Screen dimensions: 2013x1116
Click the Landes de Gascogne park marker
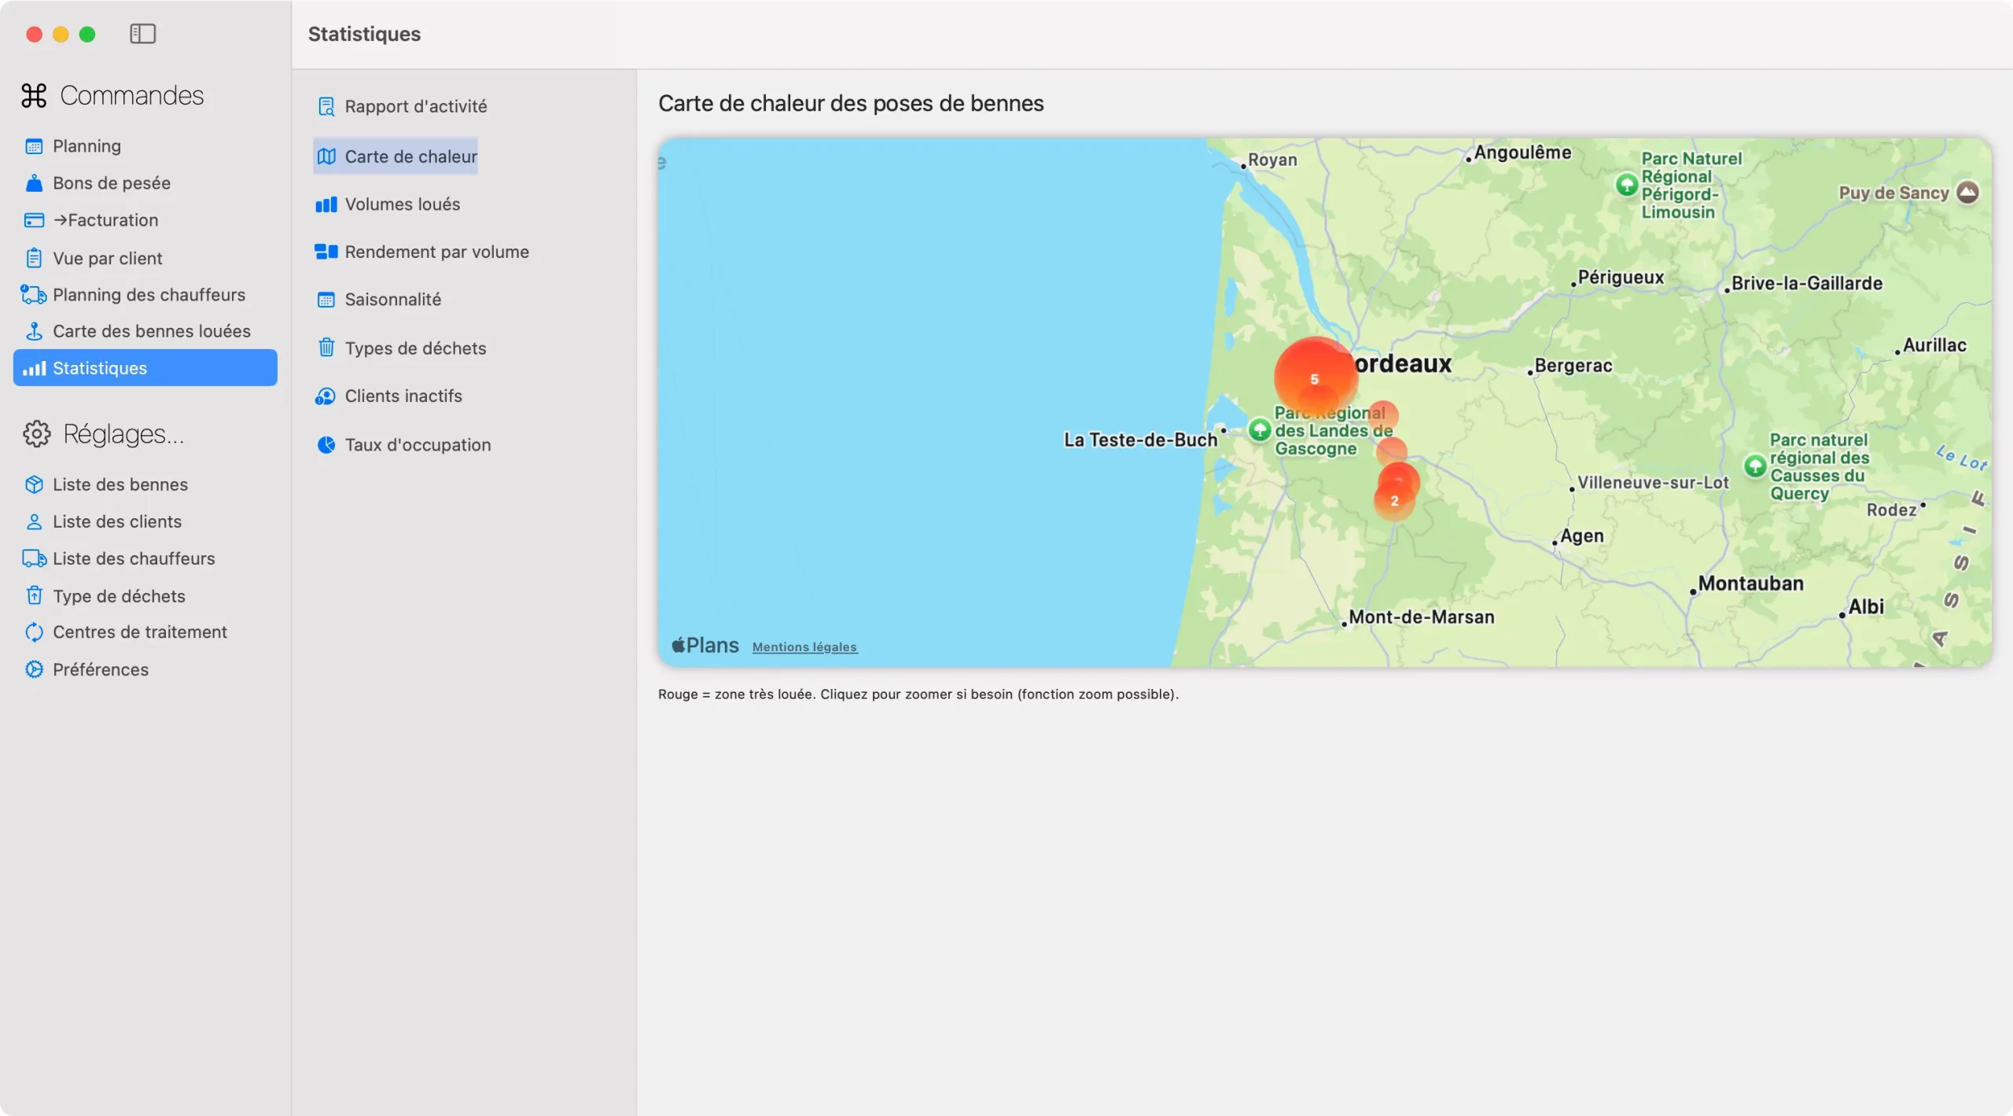click(1260, 429)
